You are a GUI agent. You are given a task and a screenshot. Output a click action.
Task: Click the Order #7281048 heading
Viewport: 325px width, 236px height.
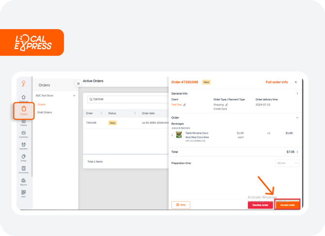coord(185,82)
